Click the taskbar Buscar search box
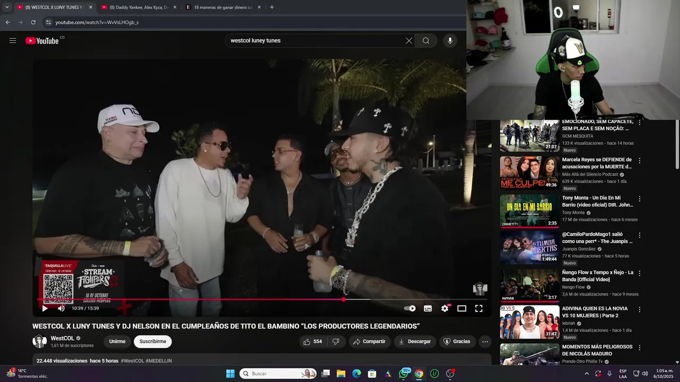This screenshot has width=680, height=382. click(x=278, y=374)
